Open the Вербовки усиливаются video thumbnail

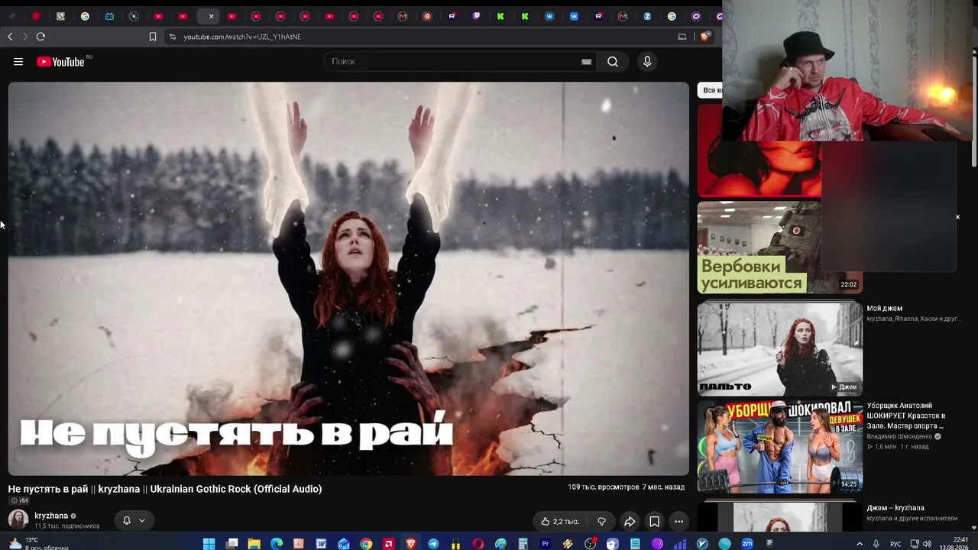[779, 247]
